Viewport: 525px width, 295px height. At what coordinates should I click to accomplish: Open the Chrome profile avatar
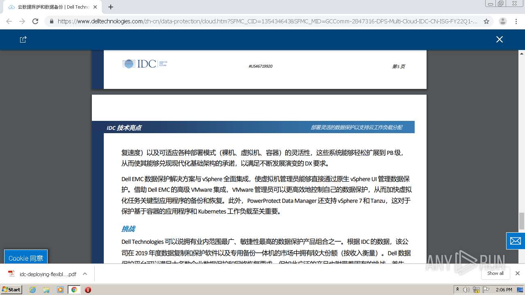(503, 21)
